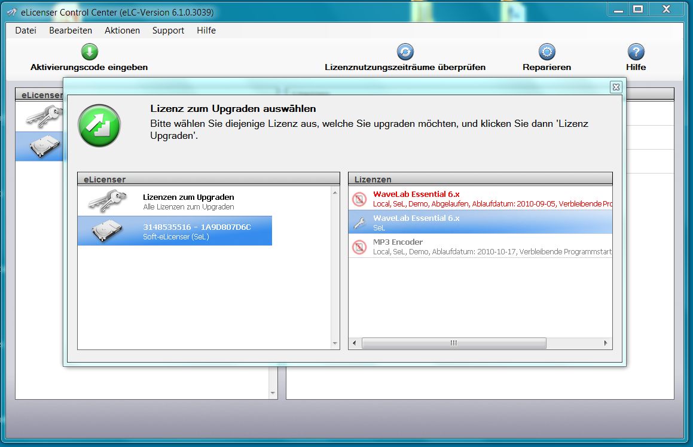
Task: Click the eLicenser app icon in title bar
Action: point(12,13)
